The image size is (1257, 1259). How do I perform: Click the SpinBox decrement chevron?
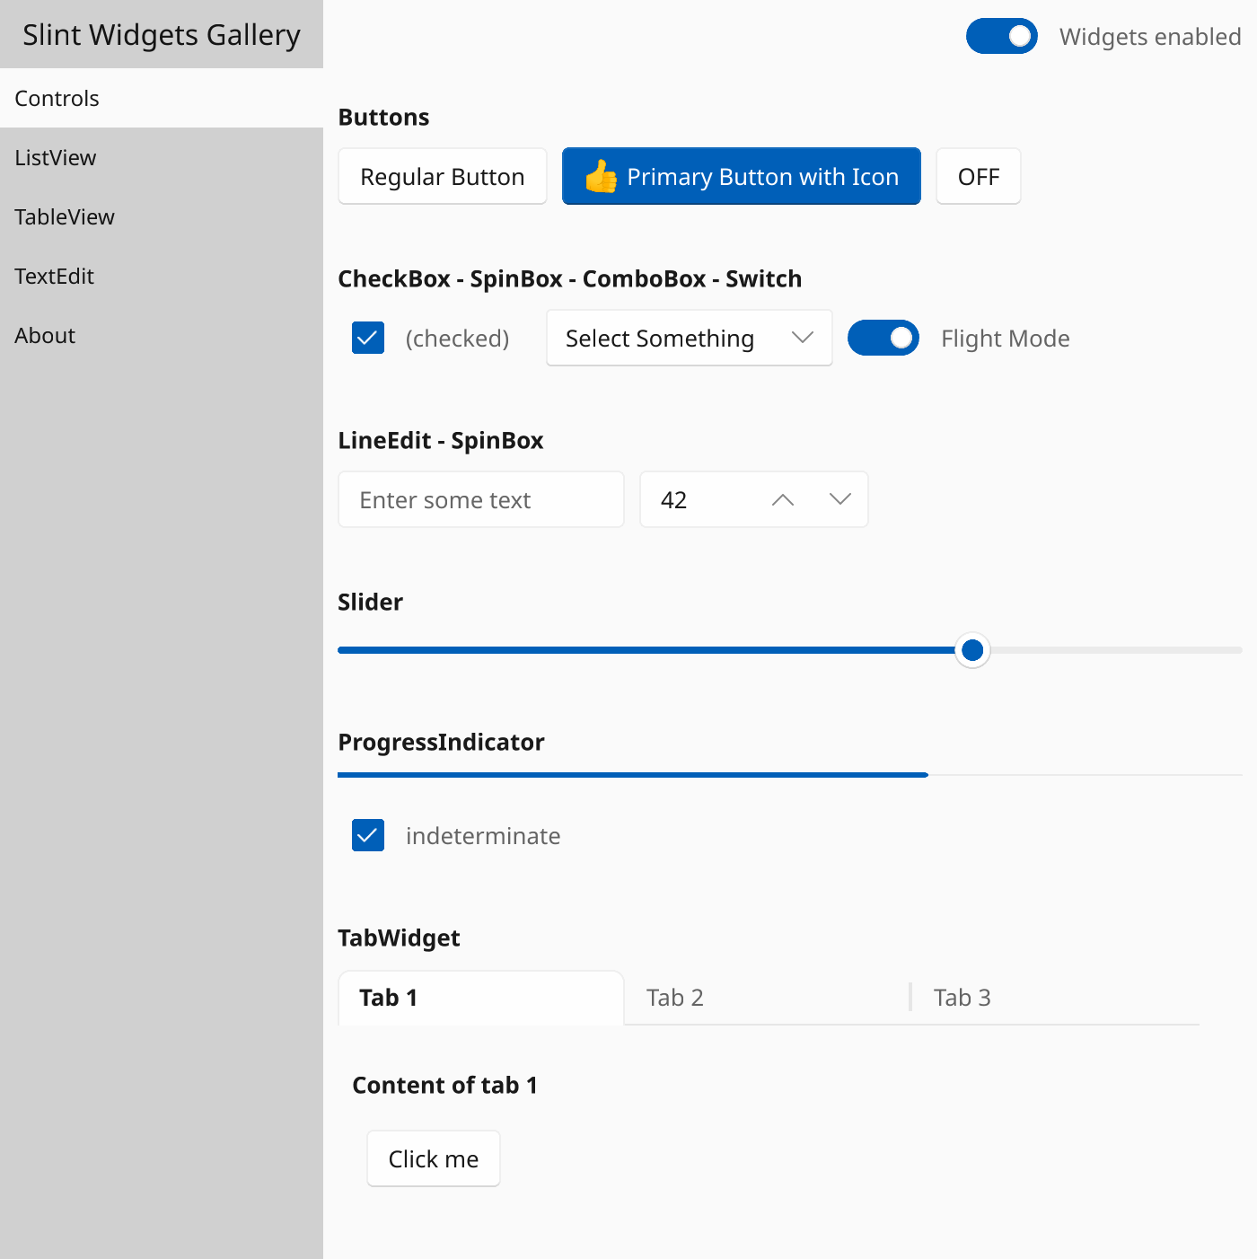coord(840,499)
